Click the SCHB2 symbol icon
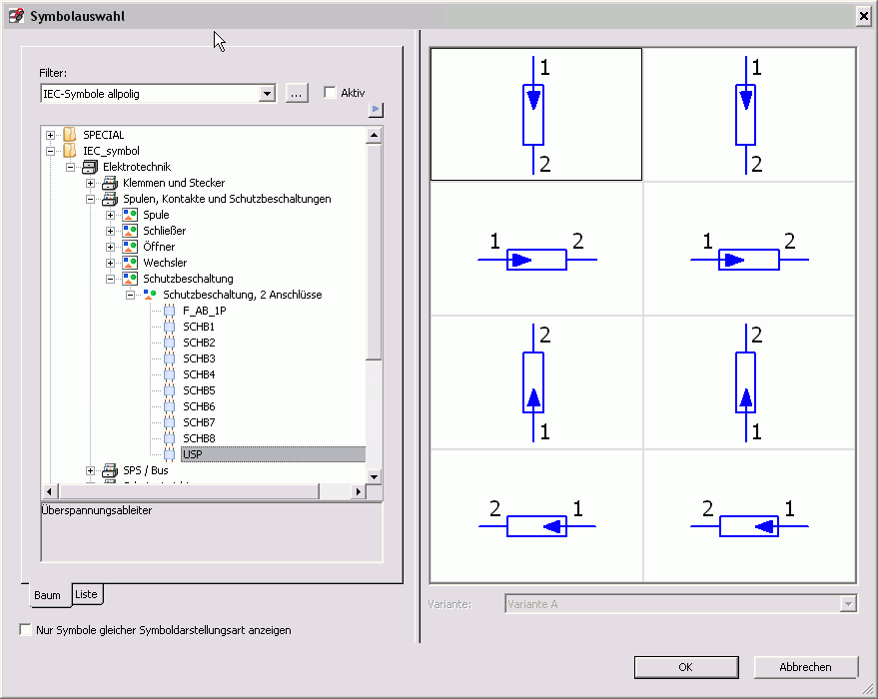This screenshot has width=878, height=699. (169, 343)
